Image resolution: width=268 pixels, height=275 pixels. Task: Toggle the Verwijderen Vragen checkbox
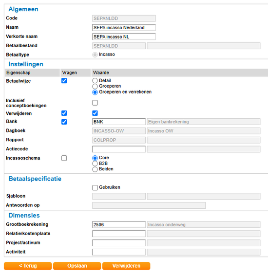(64, 113)
